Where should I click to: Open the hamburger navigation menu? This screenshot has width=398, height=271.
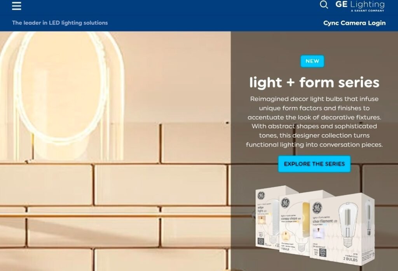16,6
